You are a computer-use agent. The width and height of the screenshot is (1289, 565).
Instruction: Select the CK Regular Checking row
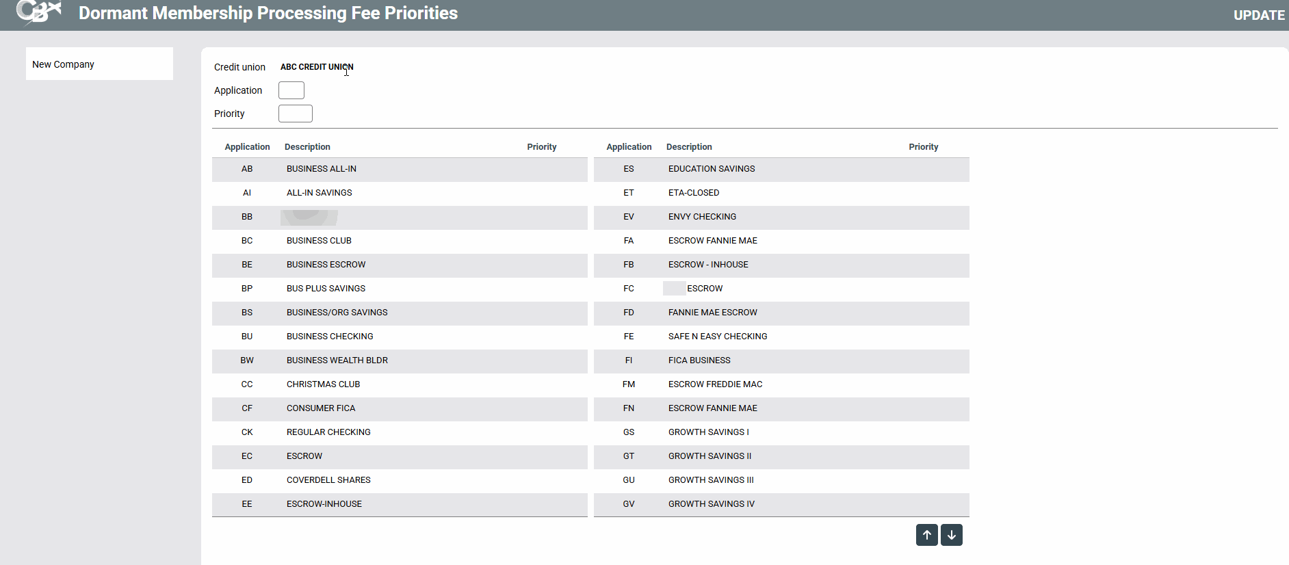[399, 432]
